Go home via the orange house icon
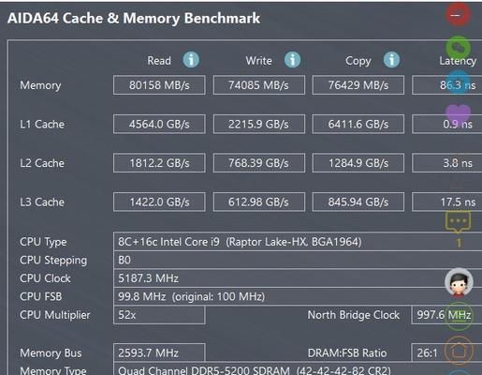Screen dimensions: 482x375 (459, 352)
